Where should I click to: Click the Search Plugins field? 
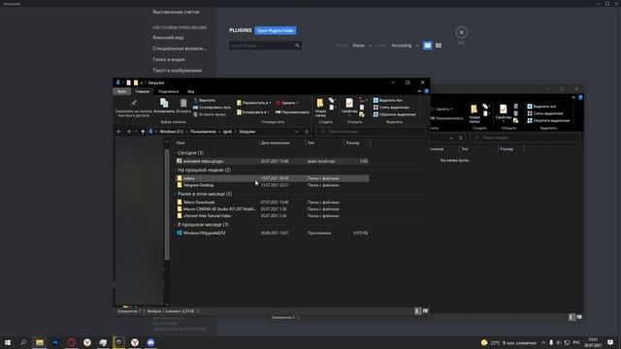[265, 46]
